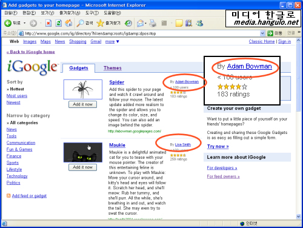Click the Research book toolbar icon
The height and width of the screenshot is (228, 303).
[188, 23]
